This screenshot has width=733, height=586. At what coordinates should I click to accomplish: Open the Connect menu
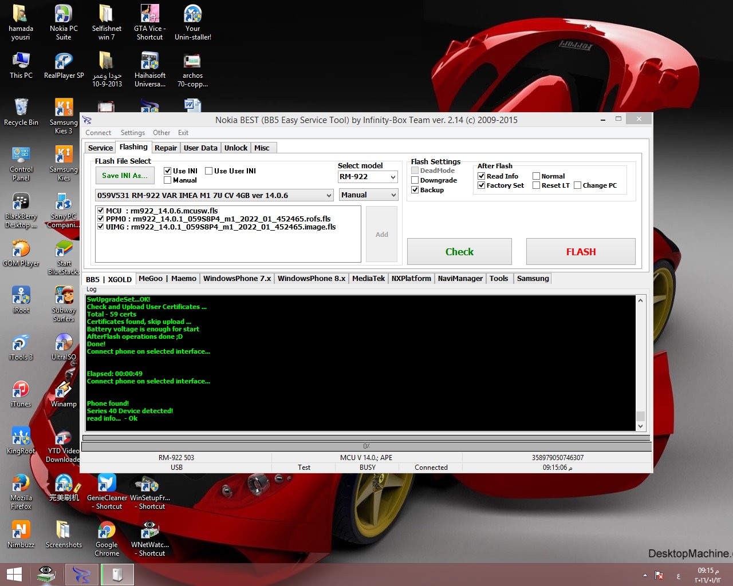pos(98,133)
